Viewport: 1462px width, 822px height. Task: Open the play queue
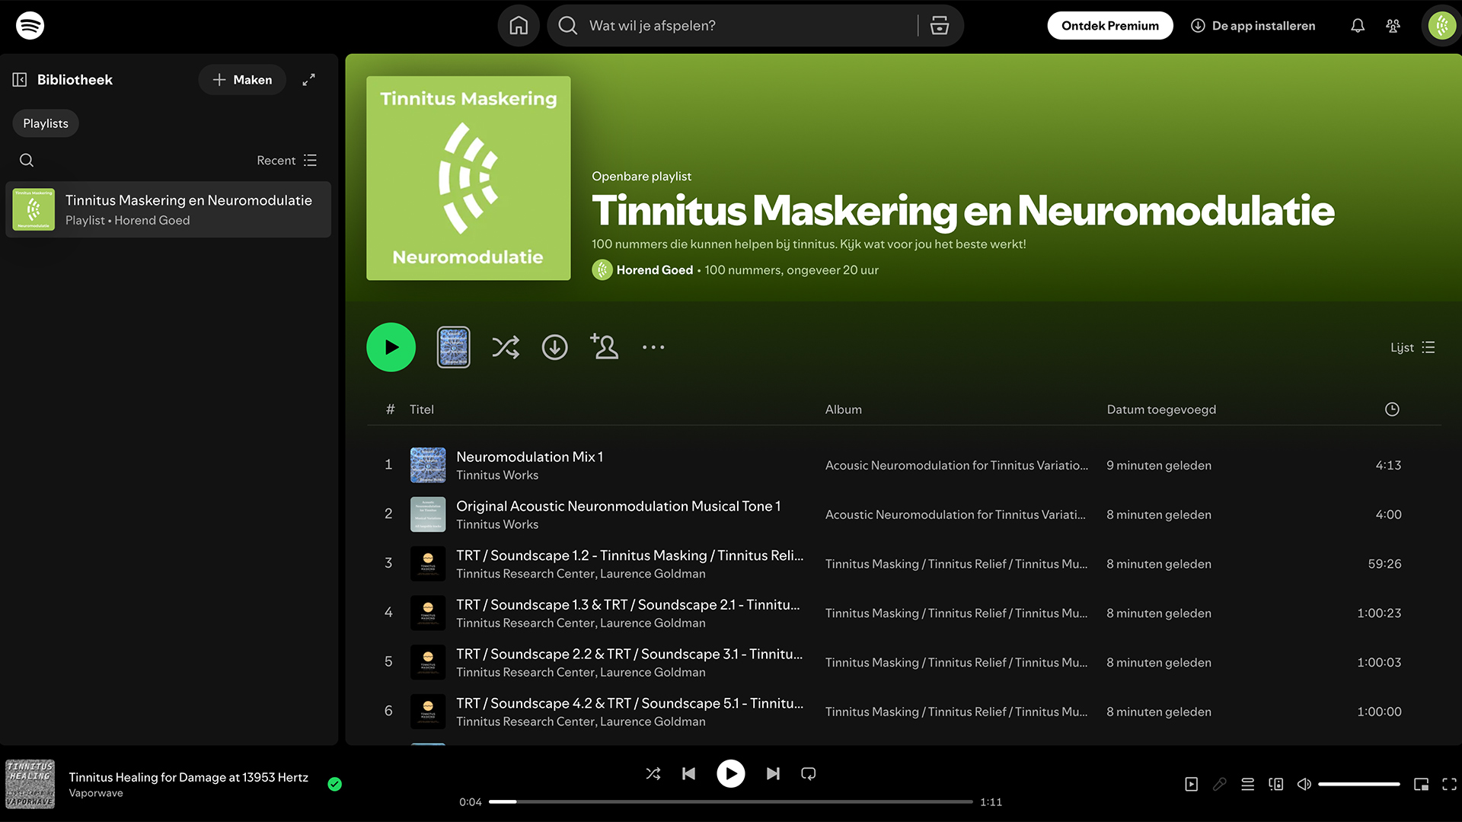pyautogui.click(x=1247, y=784)
